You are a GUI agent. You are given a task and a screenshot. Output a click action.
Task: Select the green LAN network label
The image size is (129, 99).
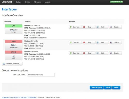14,26
